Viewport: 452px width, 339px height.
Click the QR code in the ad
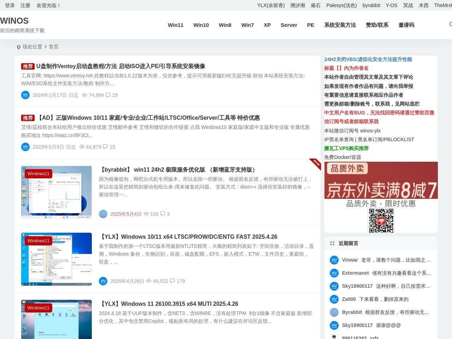[381, 221]
